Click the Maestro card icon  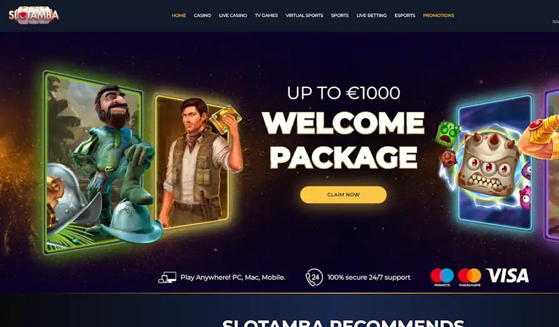(x=442, y=277)
